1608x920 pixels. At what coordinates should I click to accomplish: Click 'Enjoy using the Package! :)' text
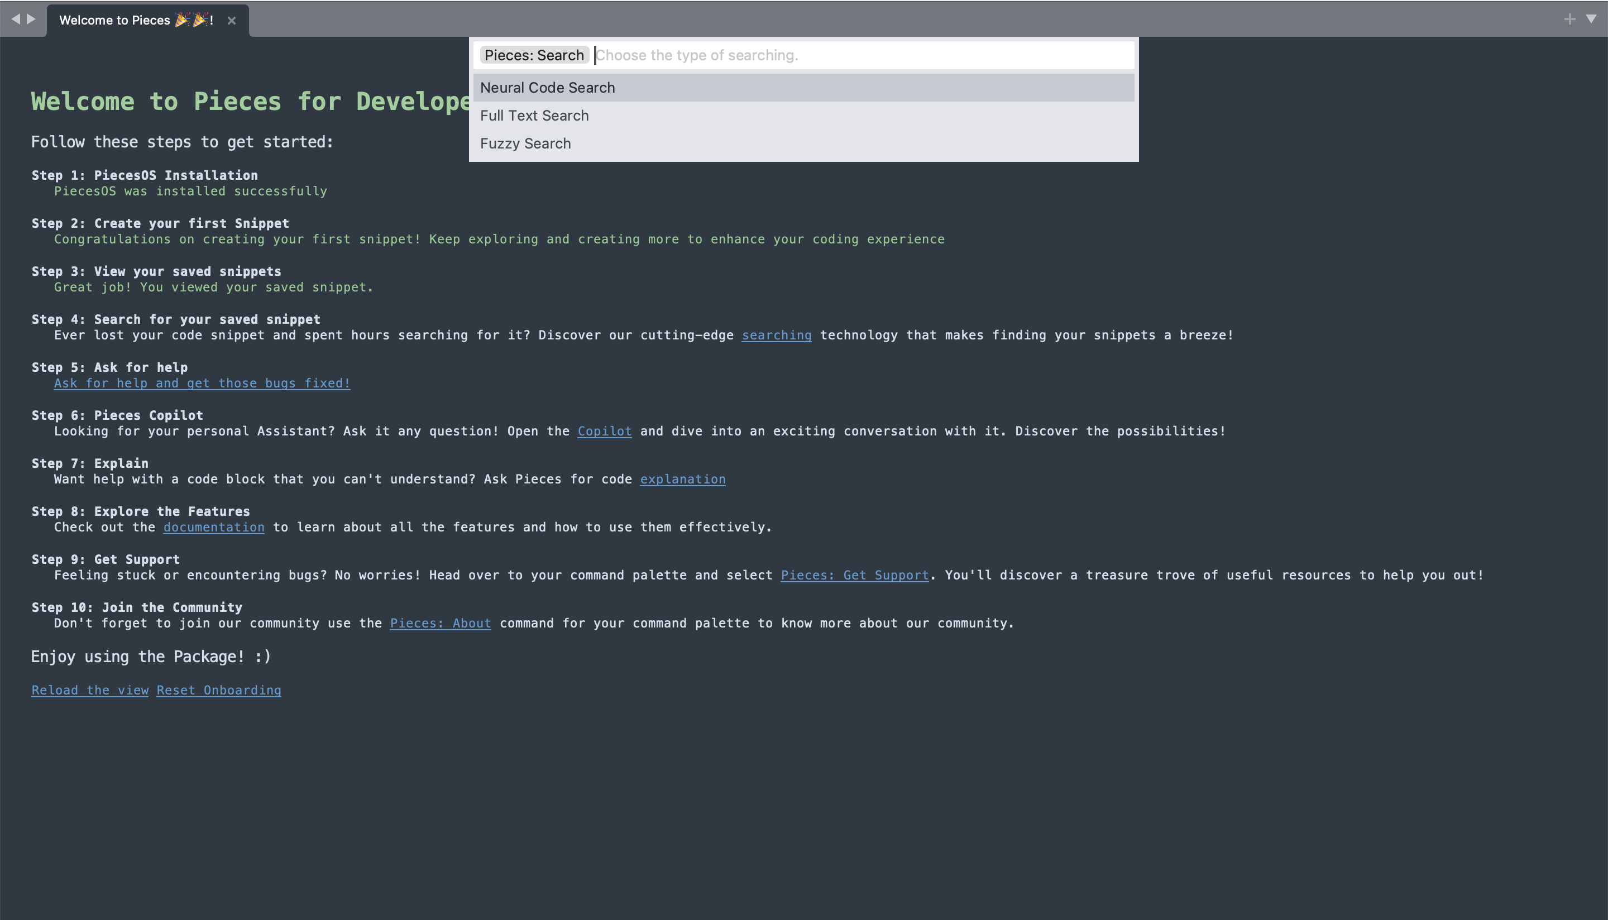tap(151, 657)
